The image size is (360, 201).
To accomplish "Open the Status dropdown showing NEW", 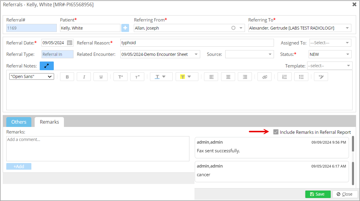I will click(330, 54).
